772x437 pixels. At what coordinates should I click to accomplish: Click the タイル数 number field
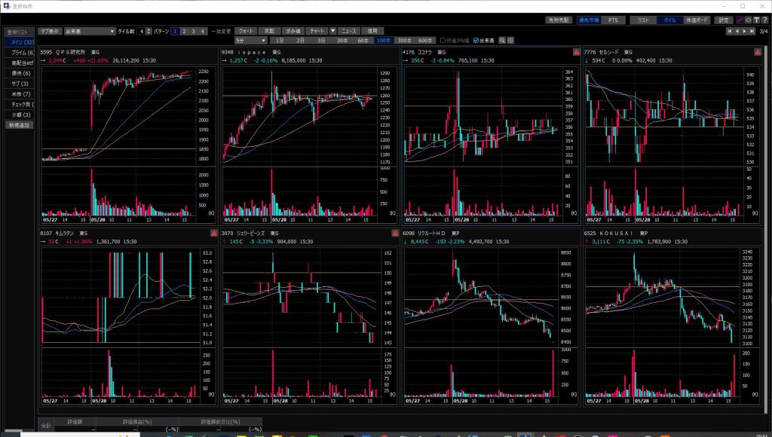pos(142,31)
